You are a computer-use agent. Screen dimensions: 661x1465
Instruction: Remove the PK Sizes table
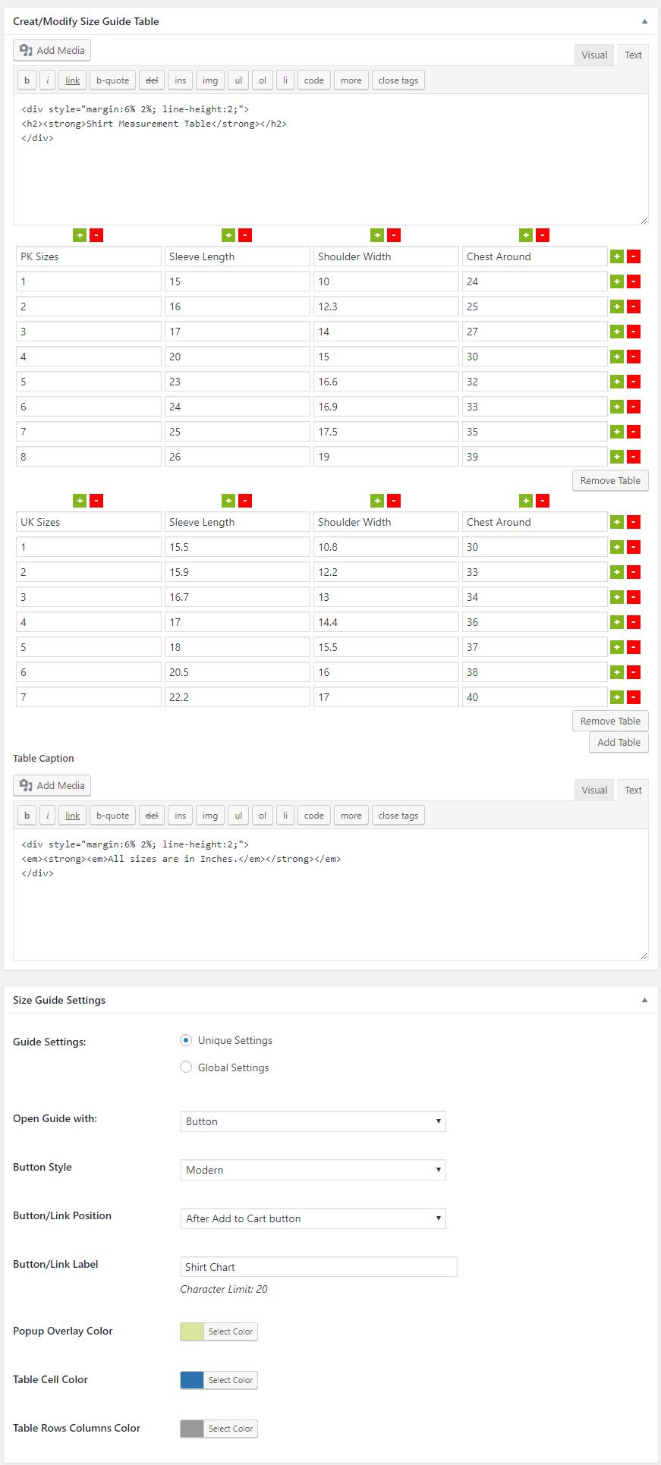click(x=610, y=480)
